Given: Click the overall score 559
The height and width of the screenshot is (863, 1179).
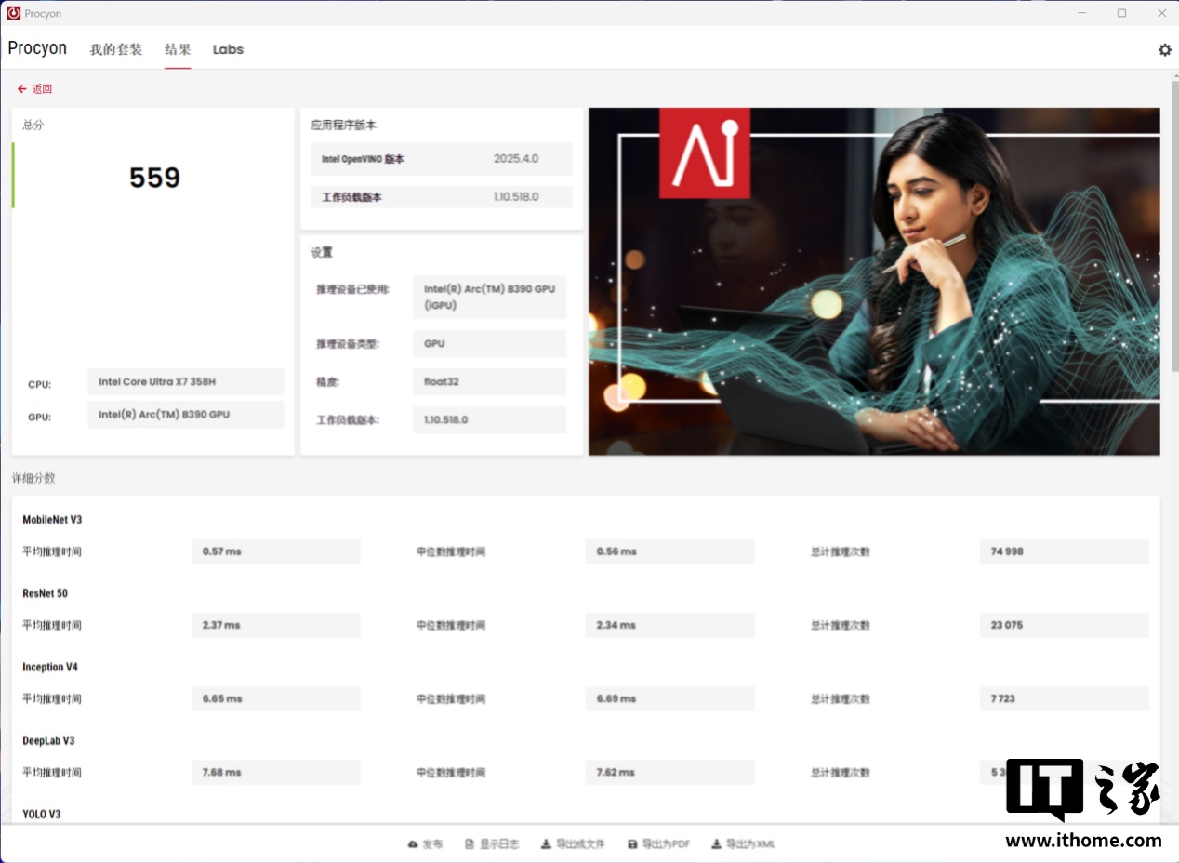Looking at the screenshot, I should (154, 178).
